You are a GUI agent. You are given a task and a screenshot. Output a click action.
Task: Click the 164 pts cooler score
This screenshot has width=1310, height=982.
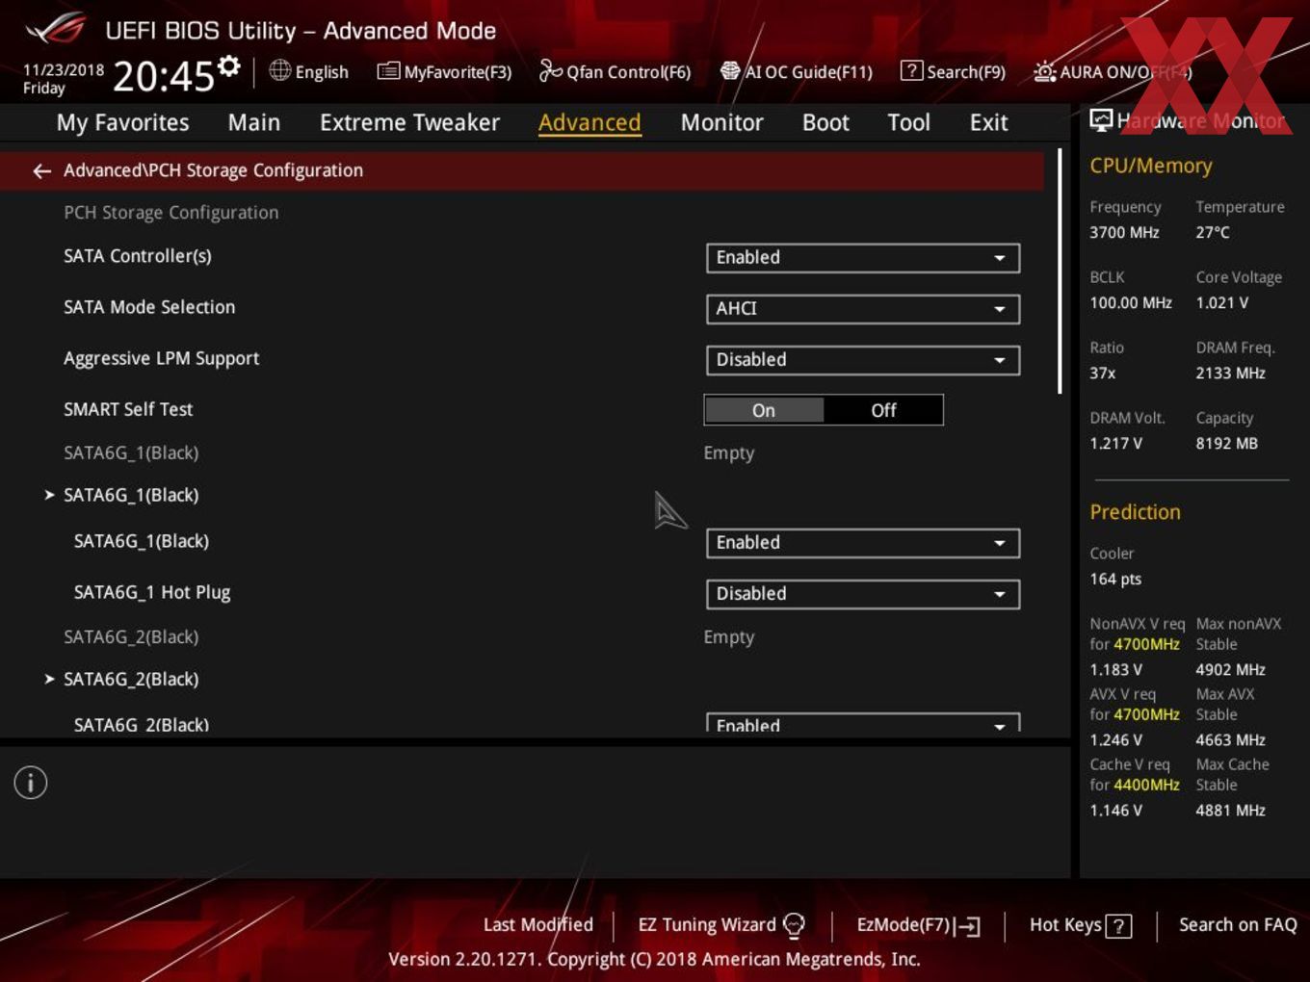point(1115,579)
